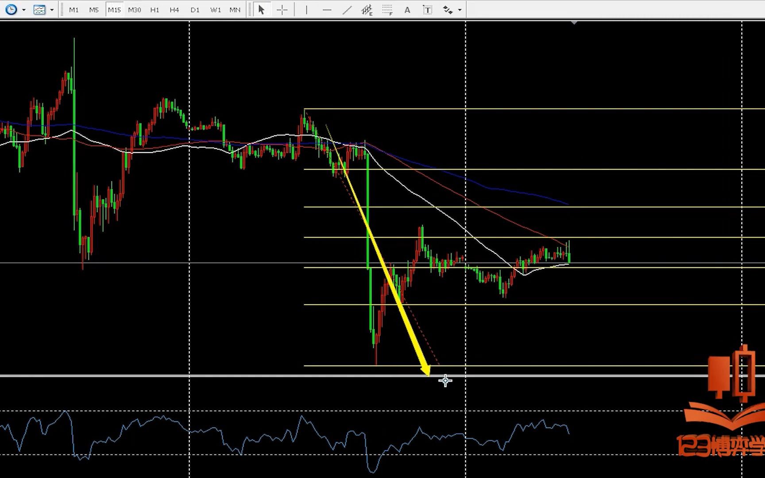Select the Text Label tool

[427, 10]
